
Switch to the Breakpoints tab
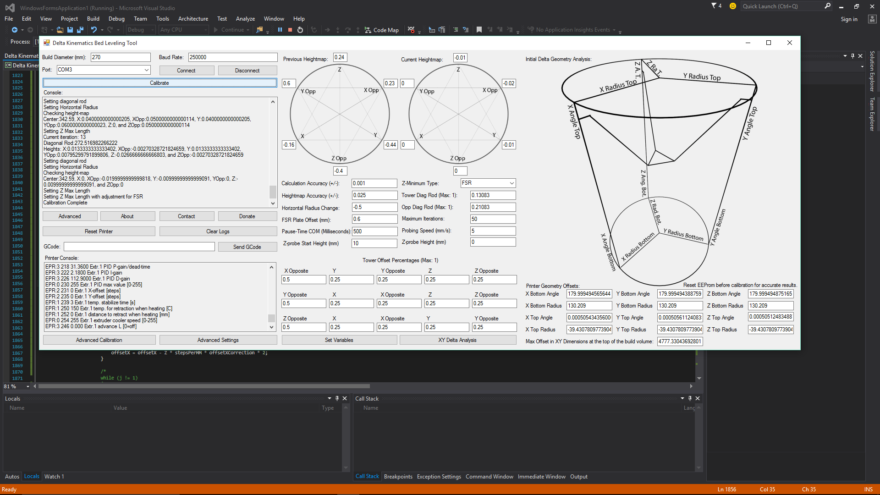(x=398, y=477)
